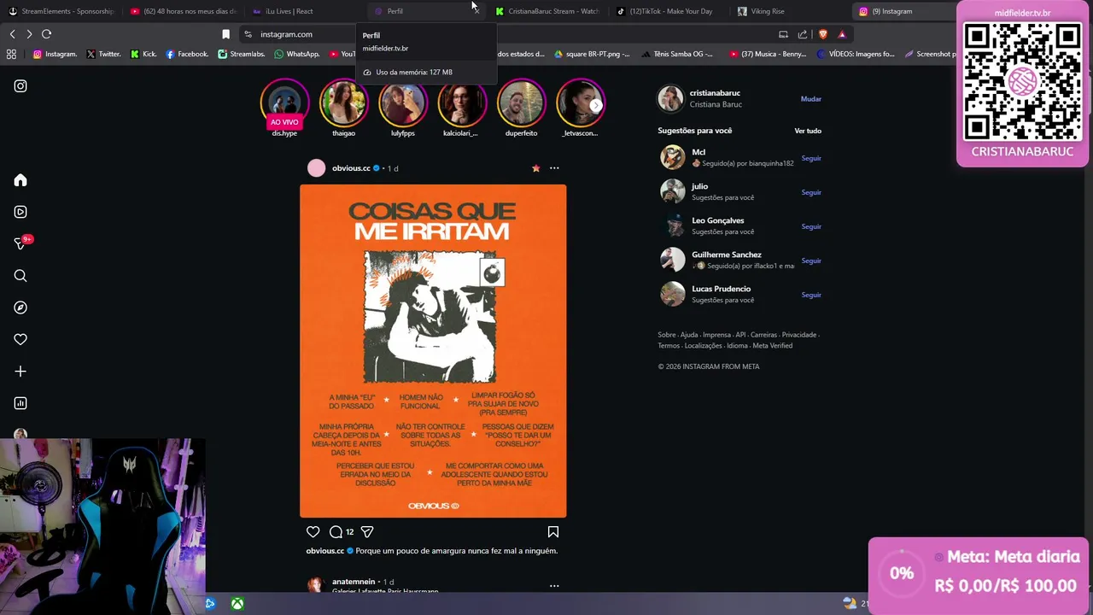Open more options for the obvious.cc post
1093x615 pixels.
(554, 168)
